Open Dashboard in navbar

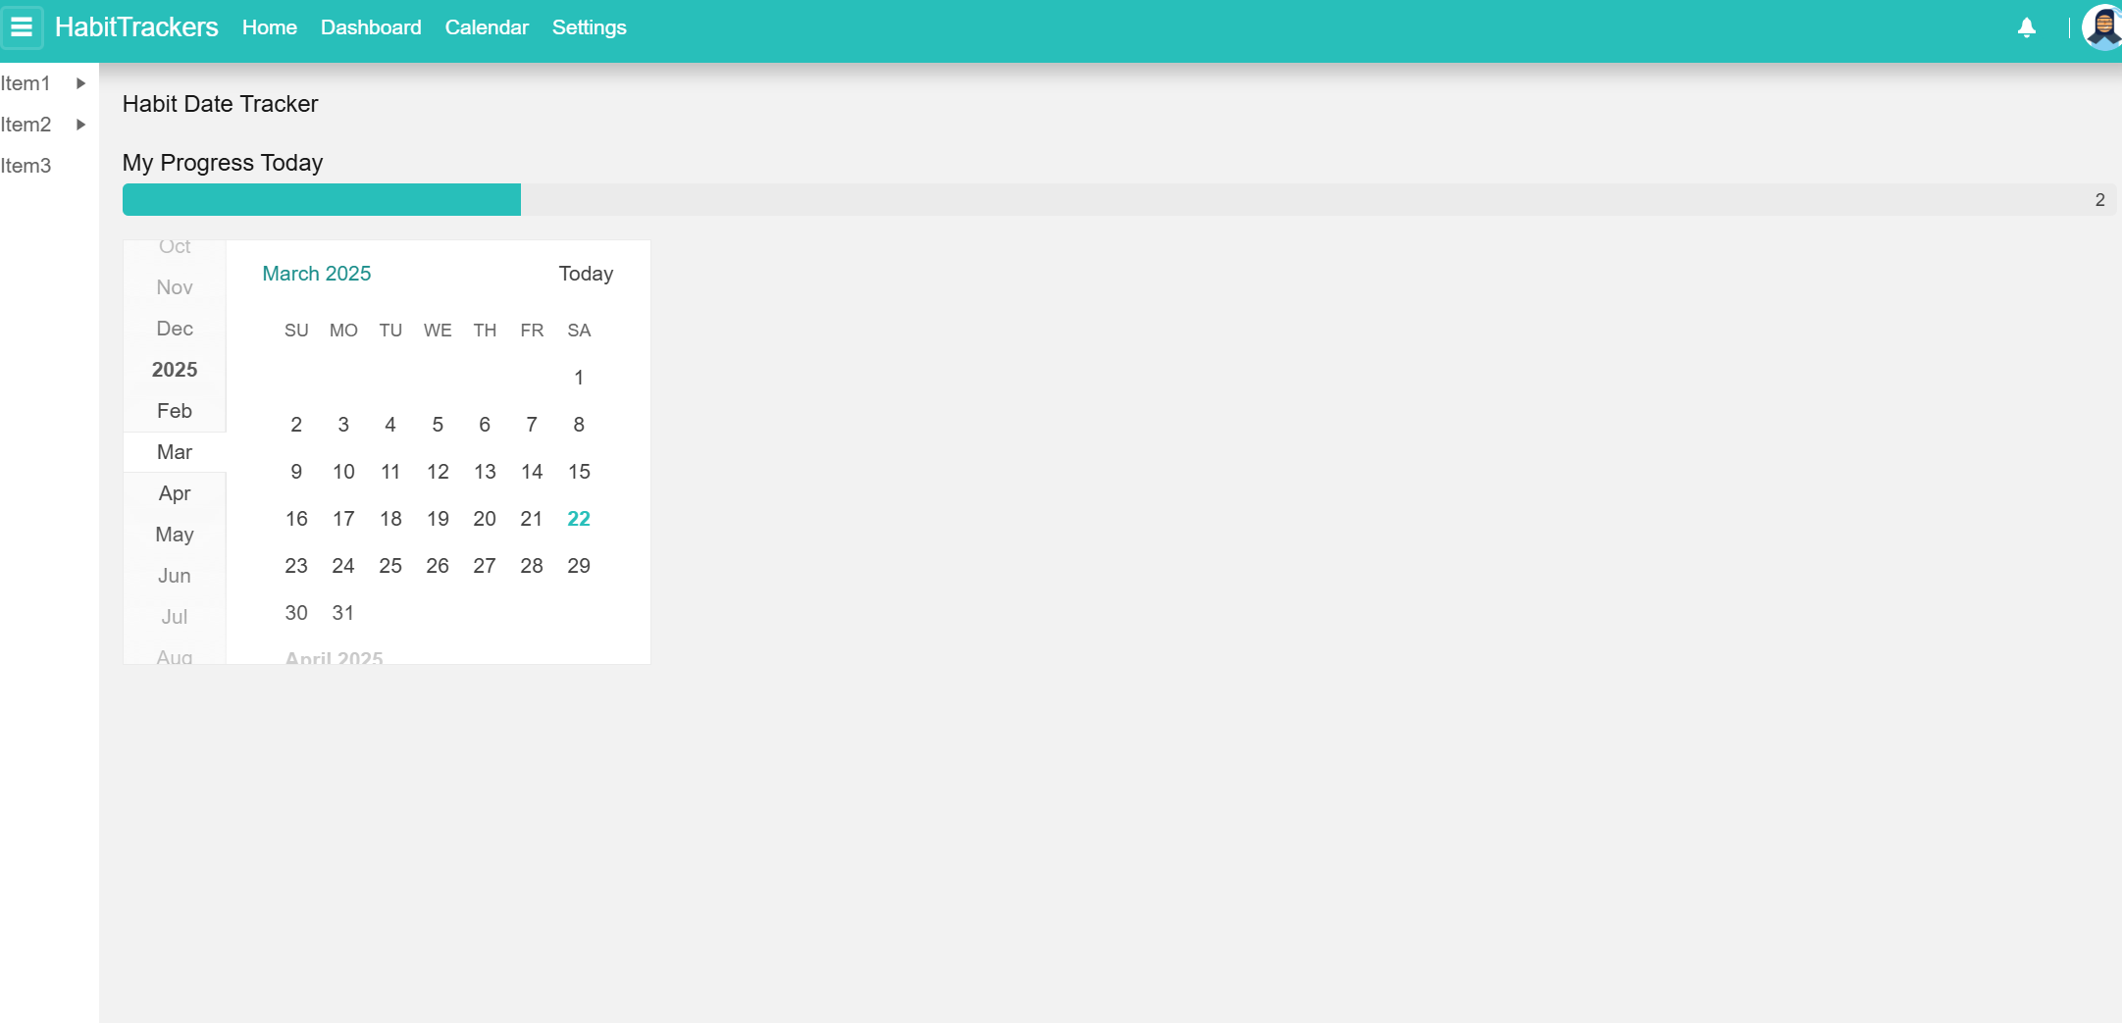click(x=371, y=27)
